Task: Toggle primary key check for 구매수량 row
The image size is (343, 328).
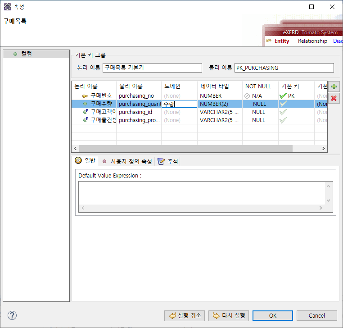Action: coord(283,104)
